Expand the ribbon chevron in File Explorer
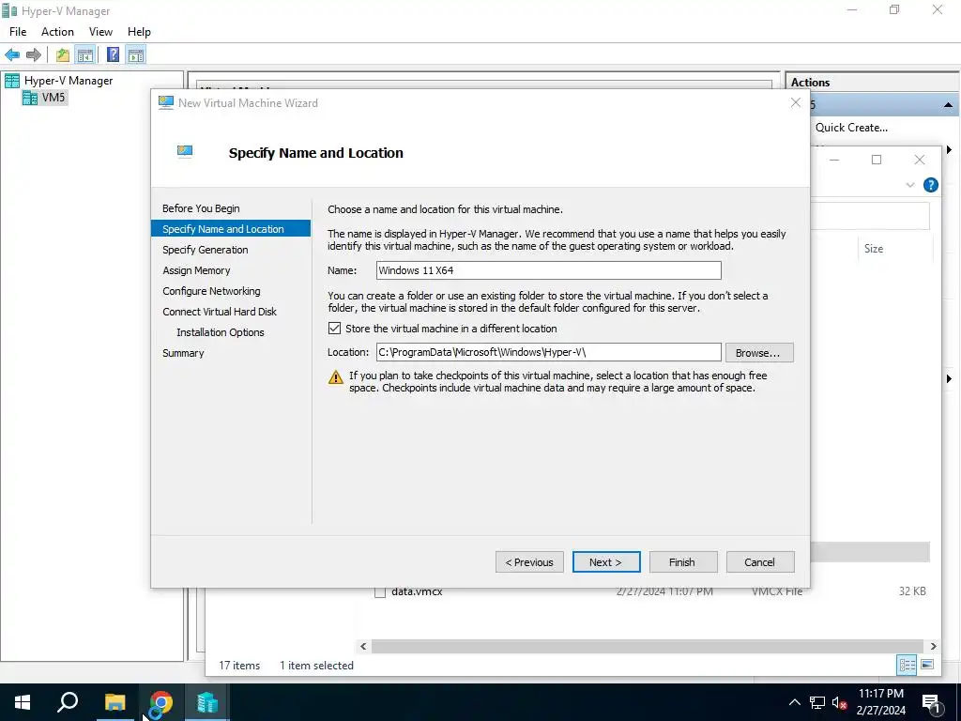 click(x=910, y=185)
